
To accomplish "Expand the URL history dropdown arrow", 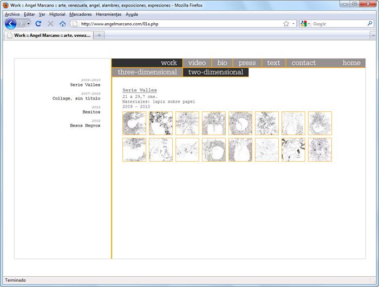I will click(x=293, y=24).
